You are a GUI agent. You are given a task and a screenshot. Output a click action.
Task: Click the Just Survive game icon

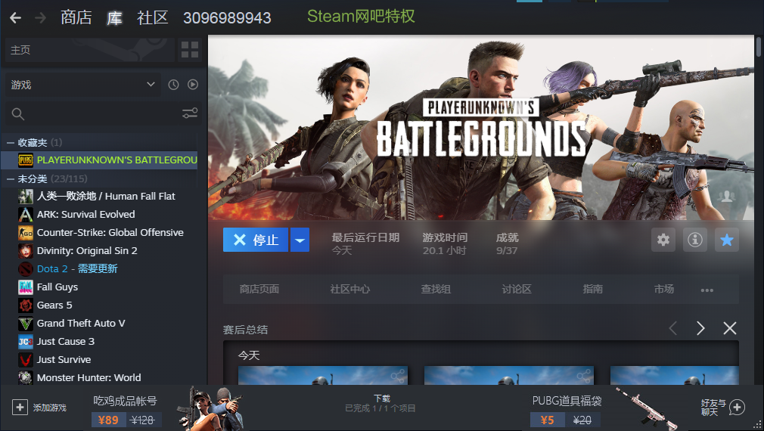click(x=25, y=359)
